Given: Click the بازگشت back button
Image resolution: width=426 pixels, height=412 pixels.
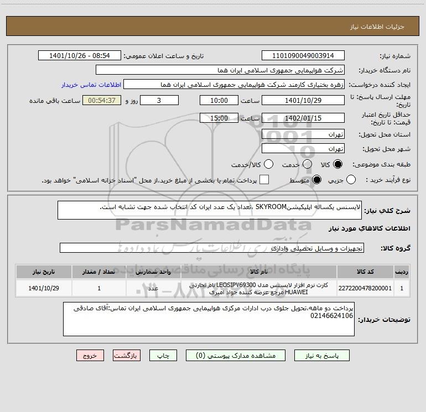Looking at the screenshot, I should click(x=127, y=356).
